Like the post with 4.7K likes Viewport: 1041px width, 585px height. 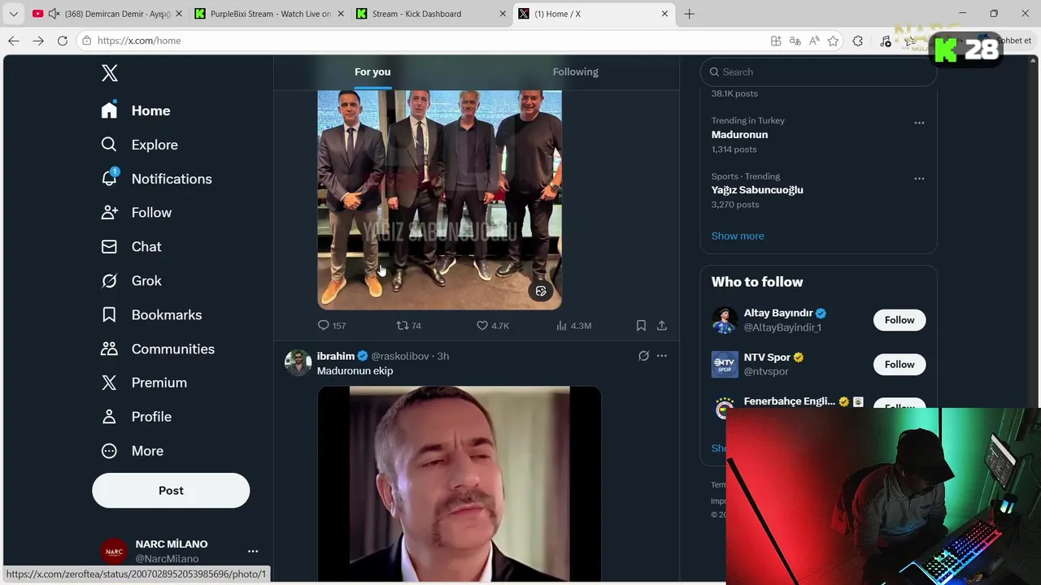(x=493, y=326)
